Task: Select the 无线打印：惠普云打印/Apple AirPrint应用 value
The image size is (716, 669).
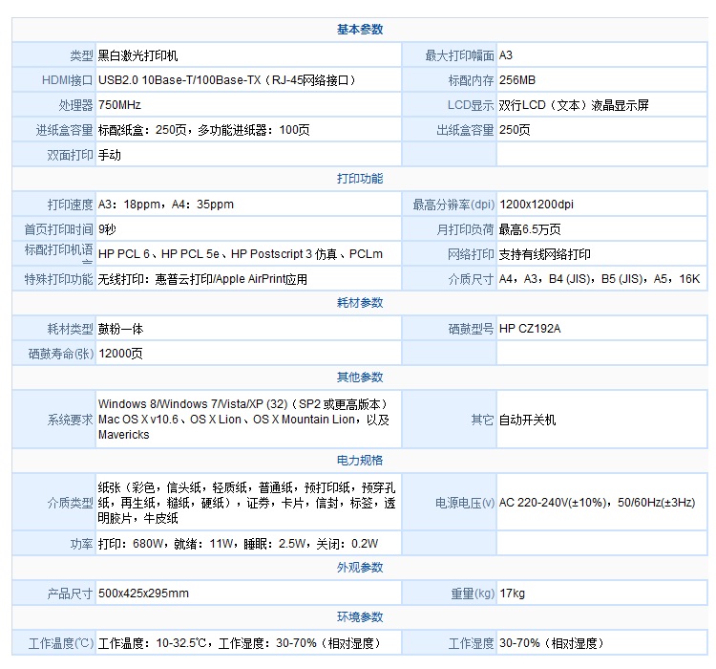Action: pyautogui.click(x=202, y=279)
